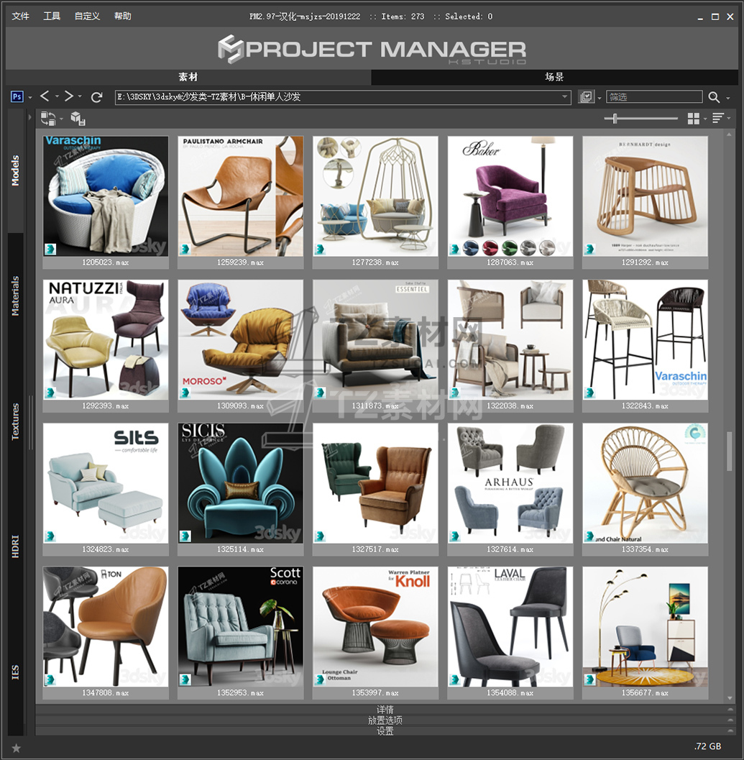Expand the left folder tree panel
Screen dimensions: 744x760
pyautogui.click(x=29, y=116)
